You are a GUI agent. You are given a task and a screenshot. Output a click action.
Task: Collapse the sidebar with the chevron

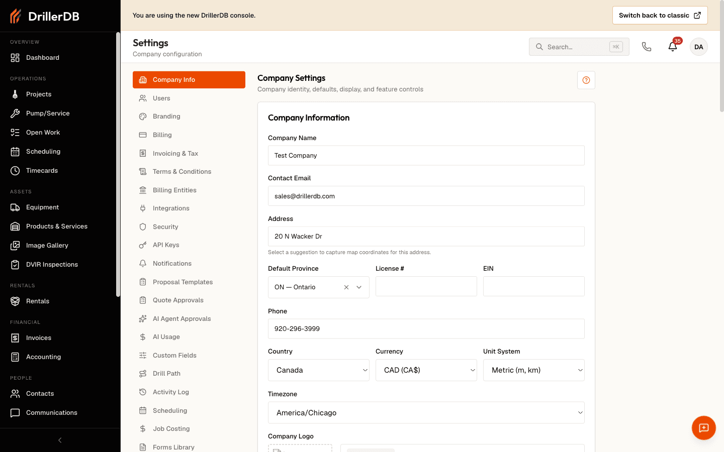(60, 440)
